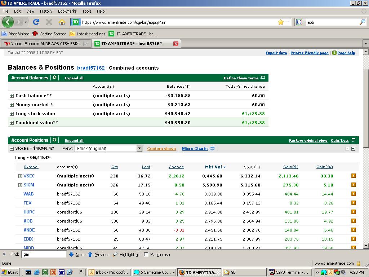
Task: Open the Stock (original) view dropdown
Action: [x=139, y=149]
